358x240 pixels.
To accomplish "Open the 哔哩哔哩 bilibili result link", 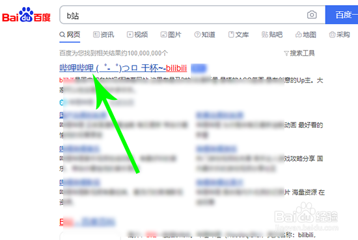I will pyautogui.click(x=123, y=68).
